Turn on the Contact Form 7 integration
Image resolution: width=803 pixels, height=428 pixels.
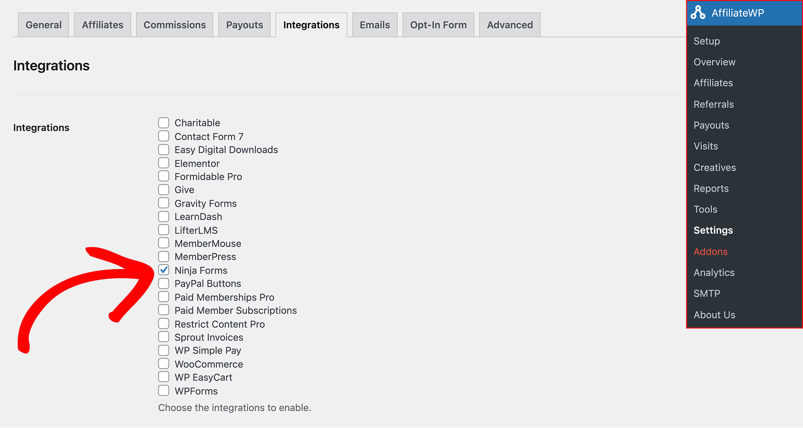click(164, 136)
